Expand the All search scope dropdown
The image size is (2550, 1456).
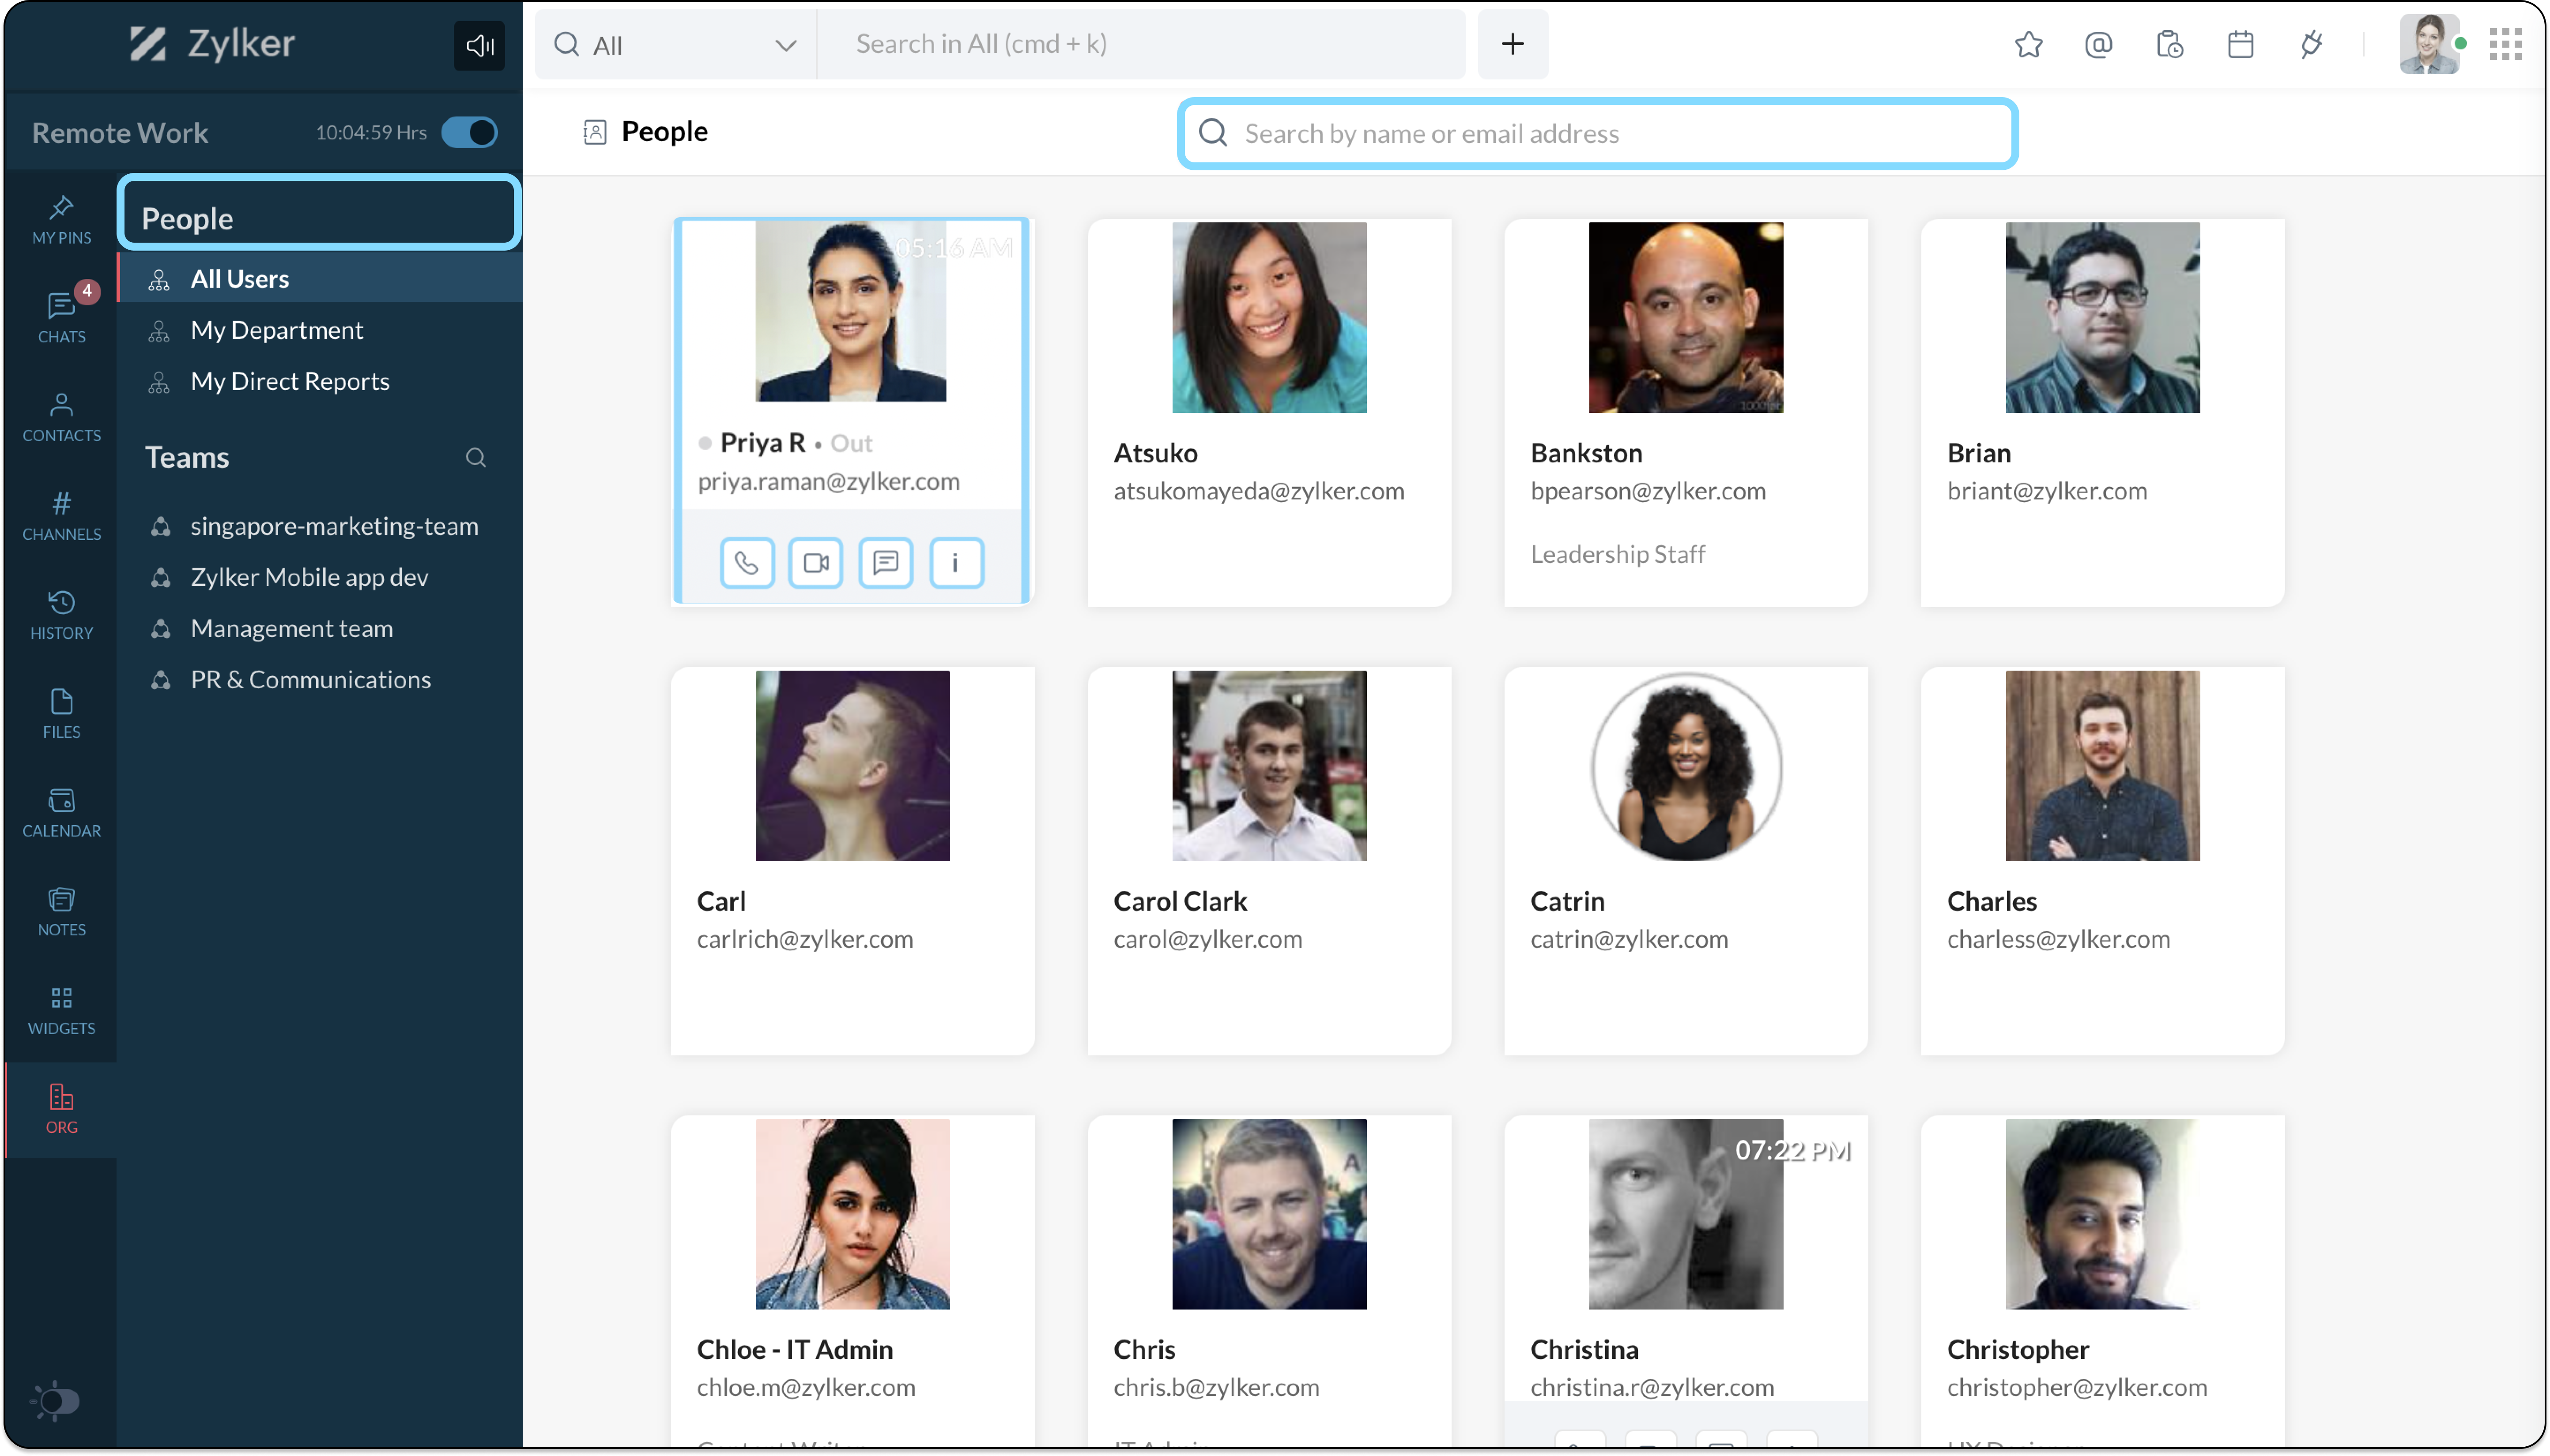click(785, 46)
